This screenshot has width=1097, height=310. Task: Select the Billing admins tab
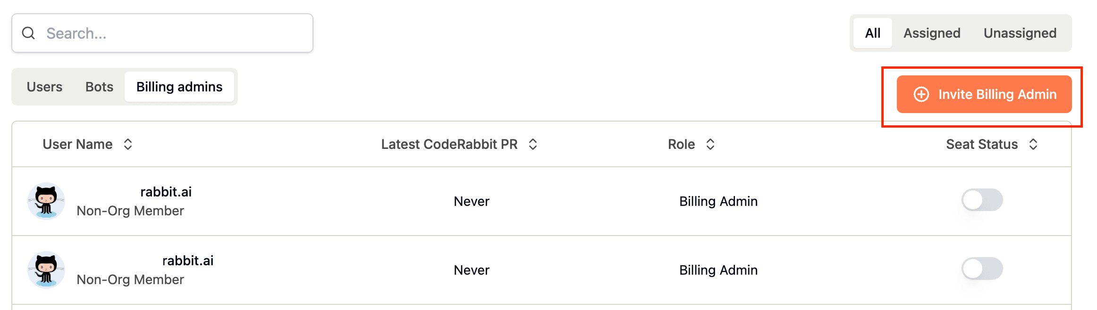(179, 87)
